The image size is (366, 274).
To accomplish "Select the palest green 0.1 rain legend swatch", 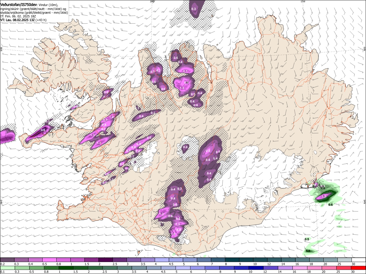I will coord(7,268).
